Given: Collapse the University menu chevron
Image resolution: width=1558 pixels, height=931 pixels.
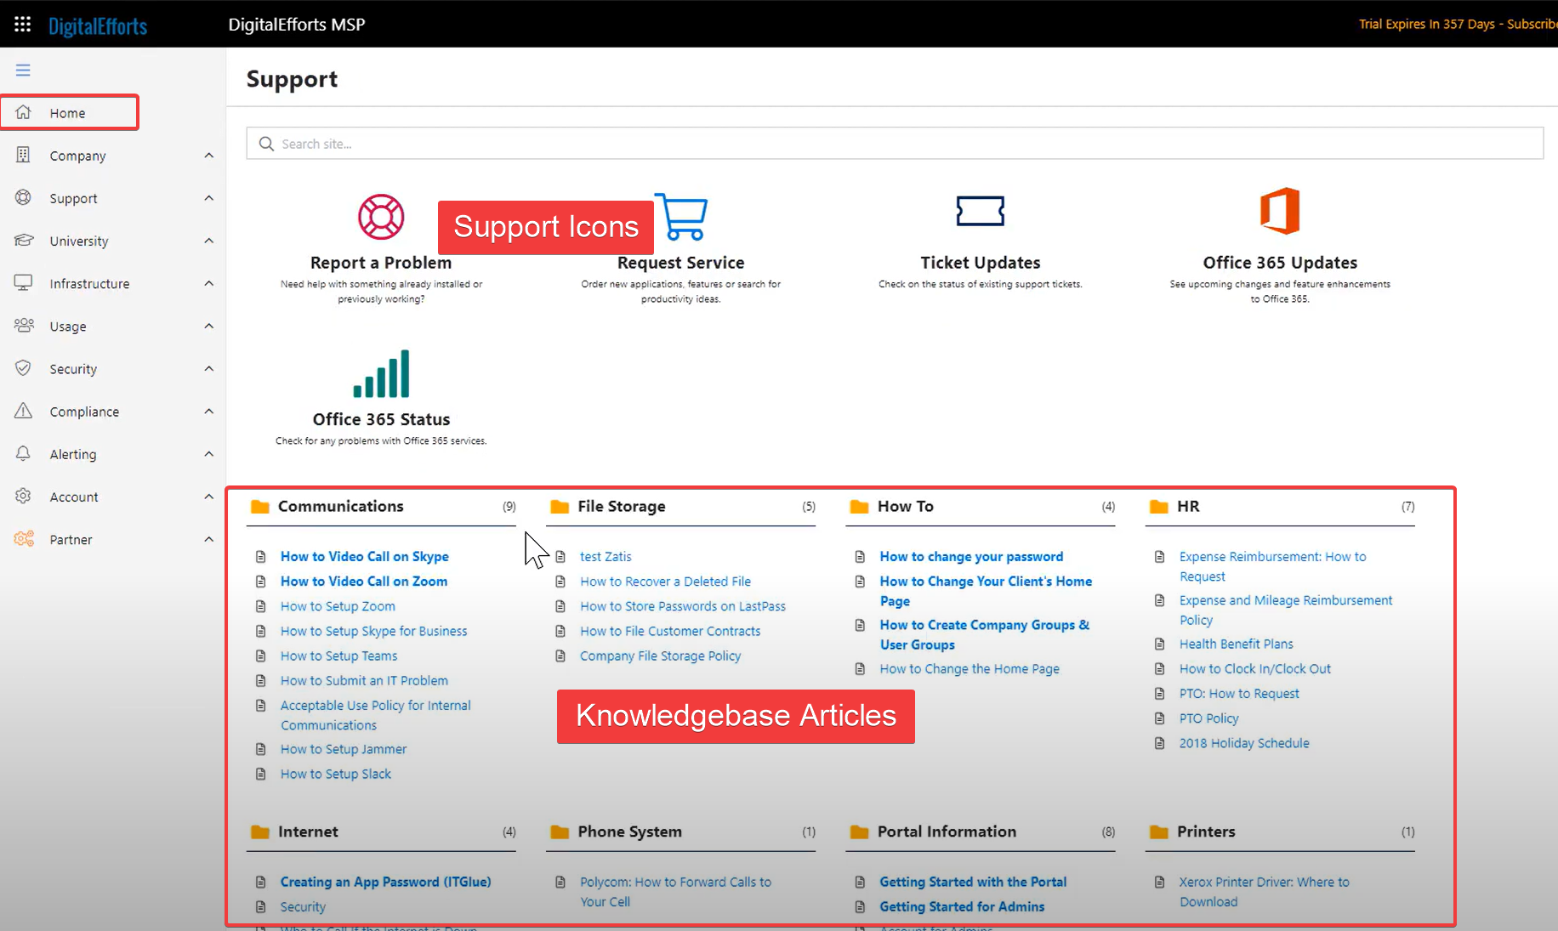Looking at the screenshot, I should (209, 241).
